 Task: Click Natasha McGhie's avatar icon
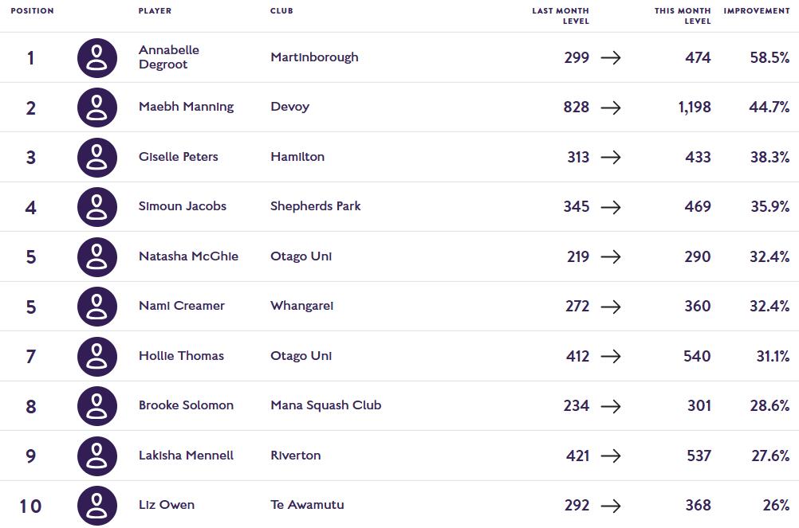pyautogui.click(x=97, y=256)
